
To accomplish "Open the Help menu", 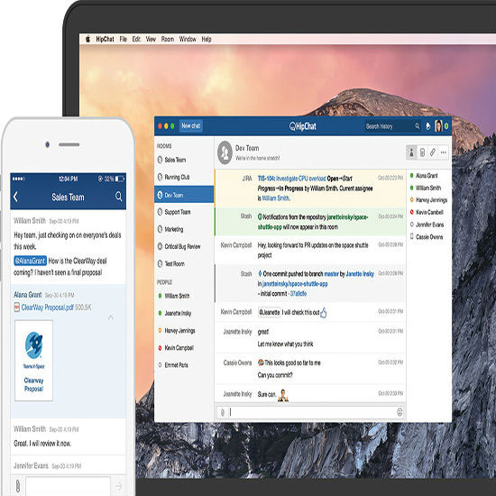I will pyautogui.click(x=207, y=39).
